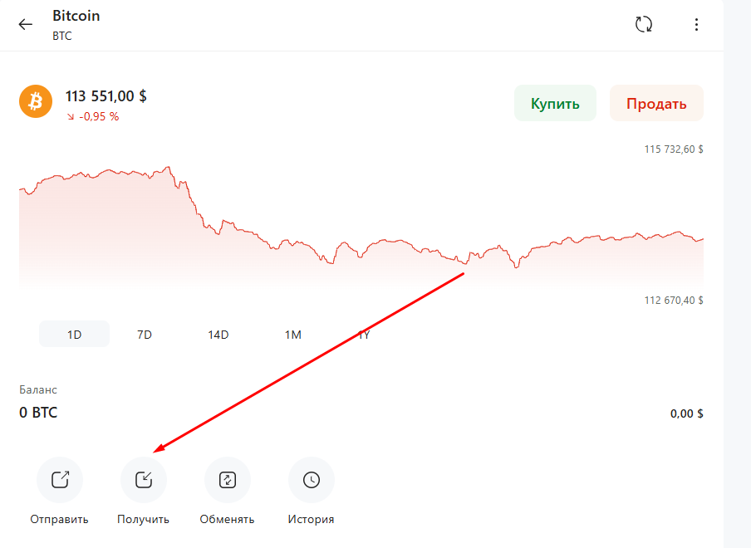Click the price chart peak point
751x548 pixels.
(x=168, y=168)
